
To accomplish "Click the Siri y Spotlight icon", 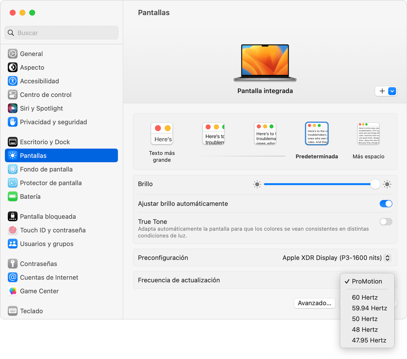I will [13, 108].
